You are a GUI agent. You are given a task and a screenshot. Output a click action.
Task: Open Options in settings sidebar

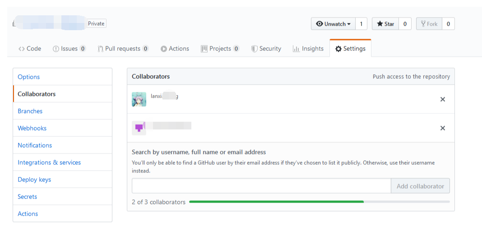pyautogui.click(x=62, y=77)
